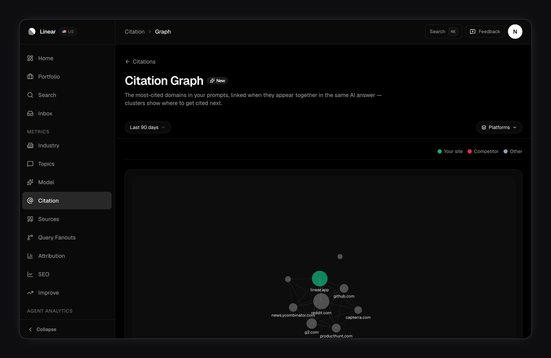Select the g2.com graph node
Image resolution: width=551 pixels, height=358 pixels.
click(311, 324)
